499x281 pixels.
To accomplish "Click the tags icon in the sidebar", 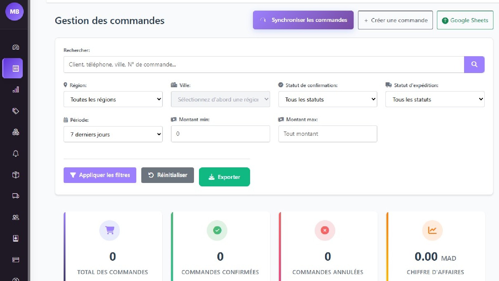I will 15,111.
